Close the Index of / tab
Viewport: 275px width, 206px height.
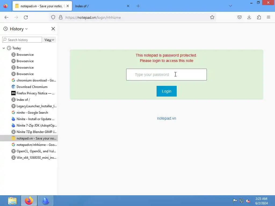click(x=128, y=6)
